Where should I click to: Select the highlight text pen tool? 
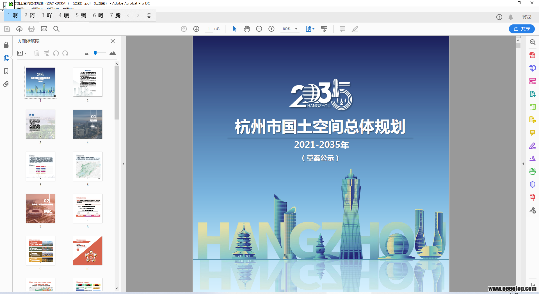355,29
